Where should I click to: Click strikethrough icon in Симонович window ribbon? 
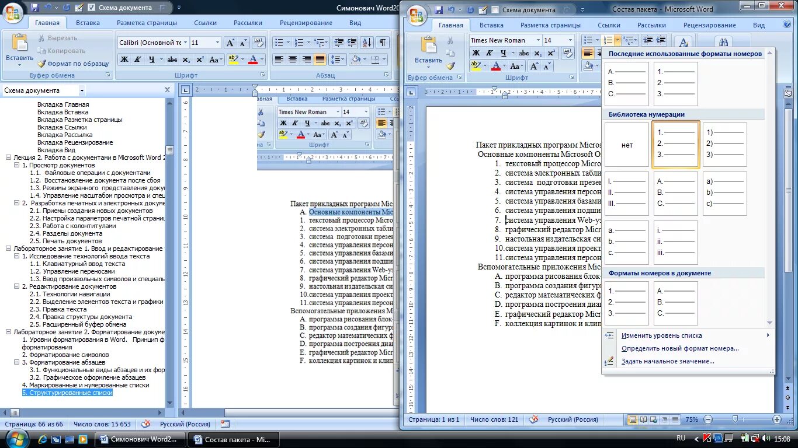click(172, 60)
